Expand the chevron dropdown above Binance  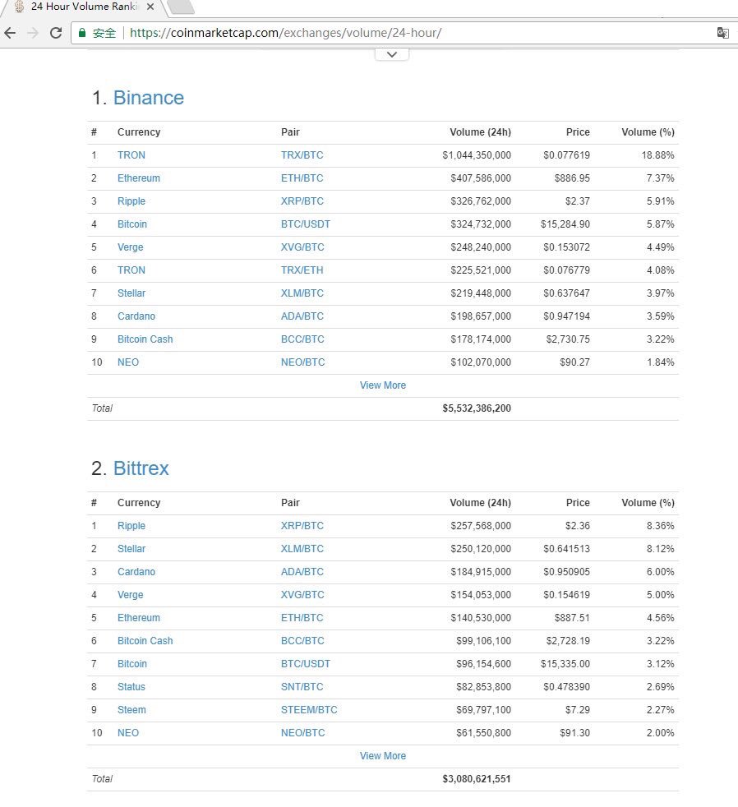(392, 54)
